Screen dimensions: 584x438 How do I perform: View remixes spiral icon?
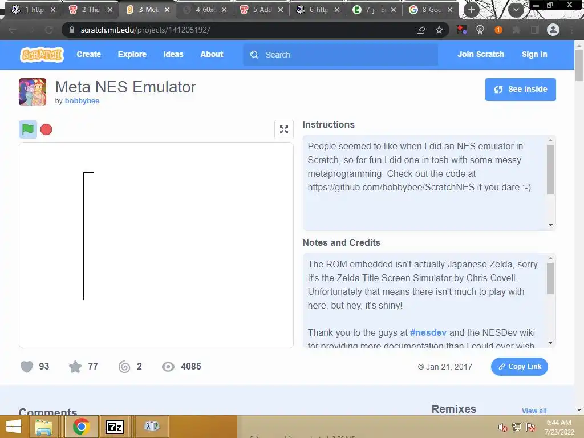point(124,367)
